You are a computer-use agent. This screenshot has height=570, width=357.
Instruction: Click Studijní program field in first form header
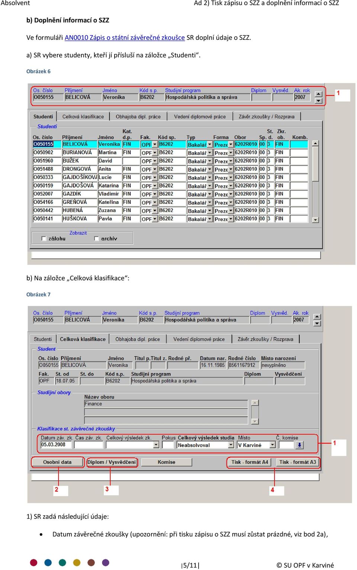[x=208, y=97]
